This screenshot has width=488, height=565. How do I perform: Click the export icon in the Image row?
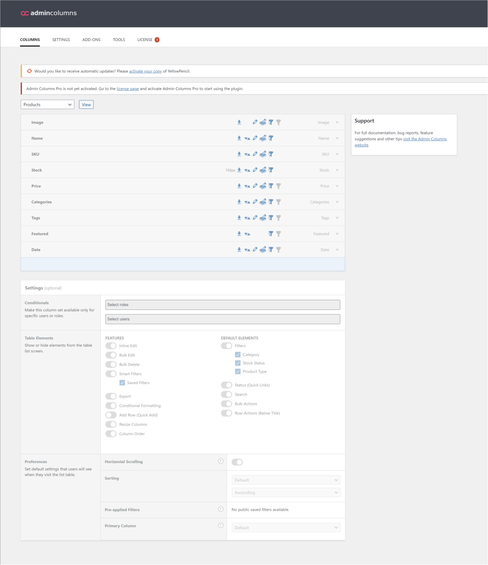239,122
